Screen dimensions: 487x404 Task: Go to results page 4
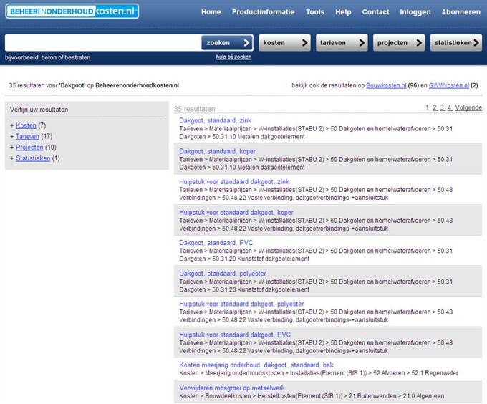point(450,107)
